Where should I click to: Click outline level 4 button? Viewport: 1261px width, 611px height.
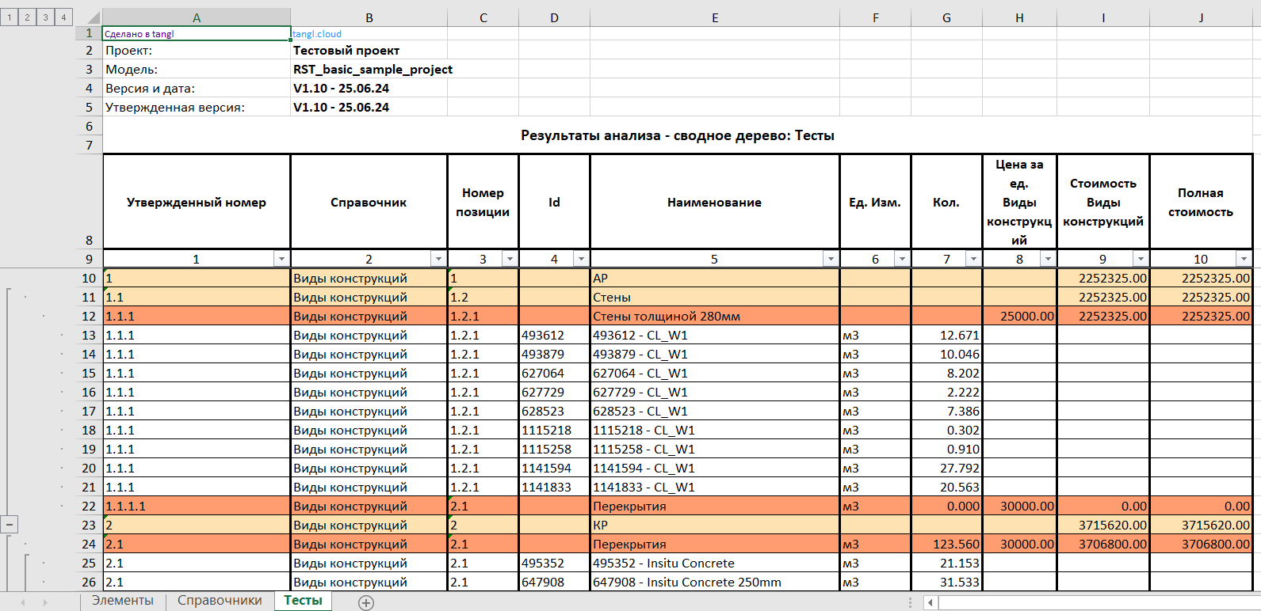[63, 17]
